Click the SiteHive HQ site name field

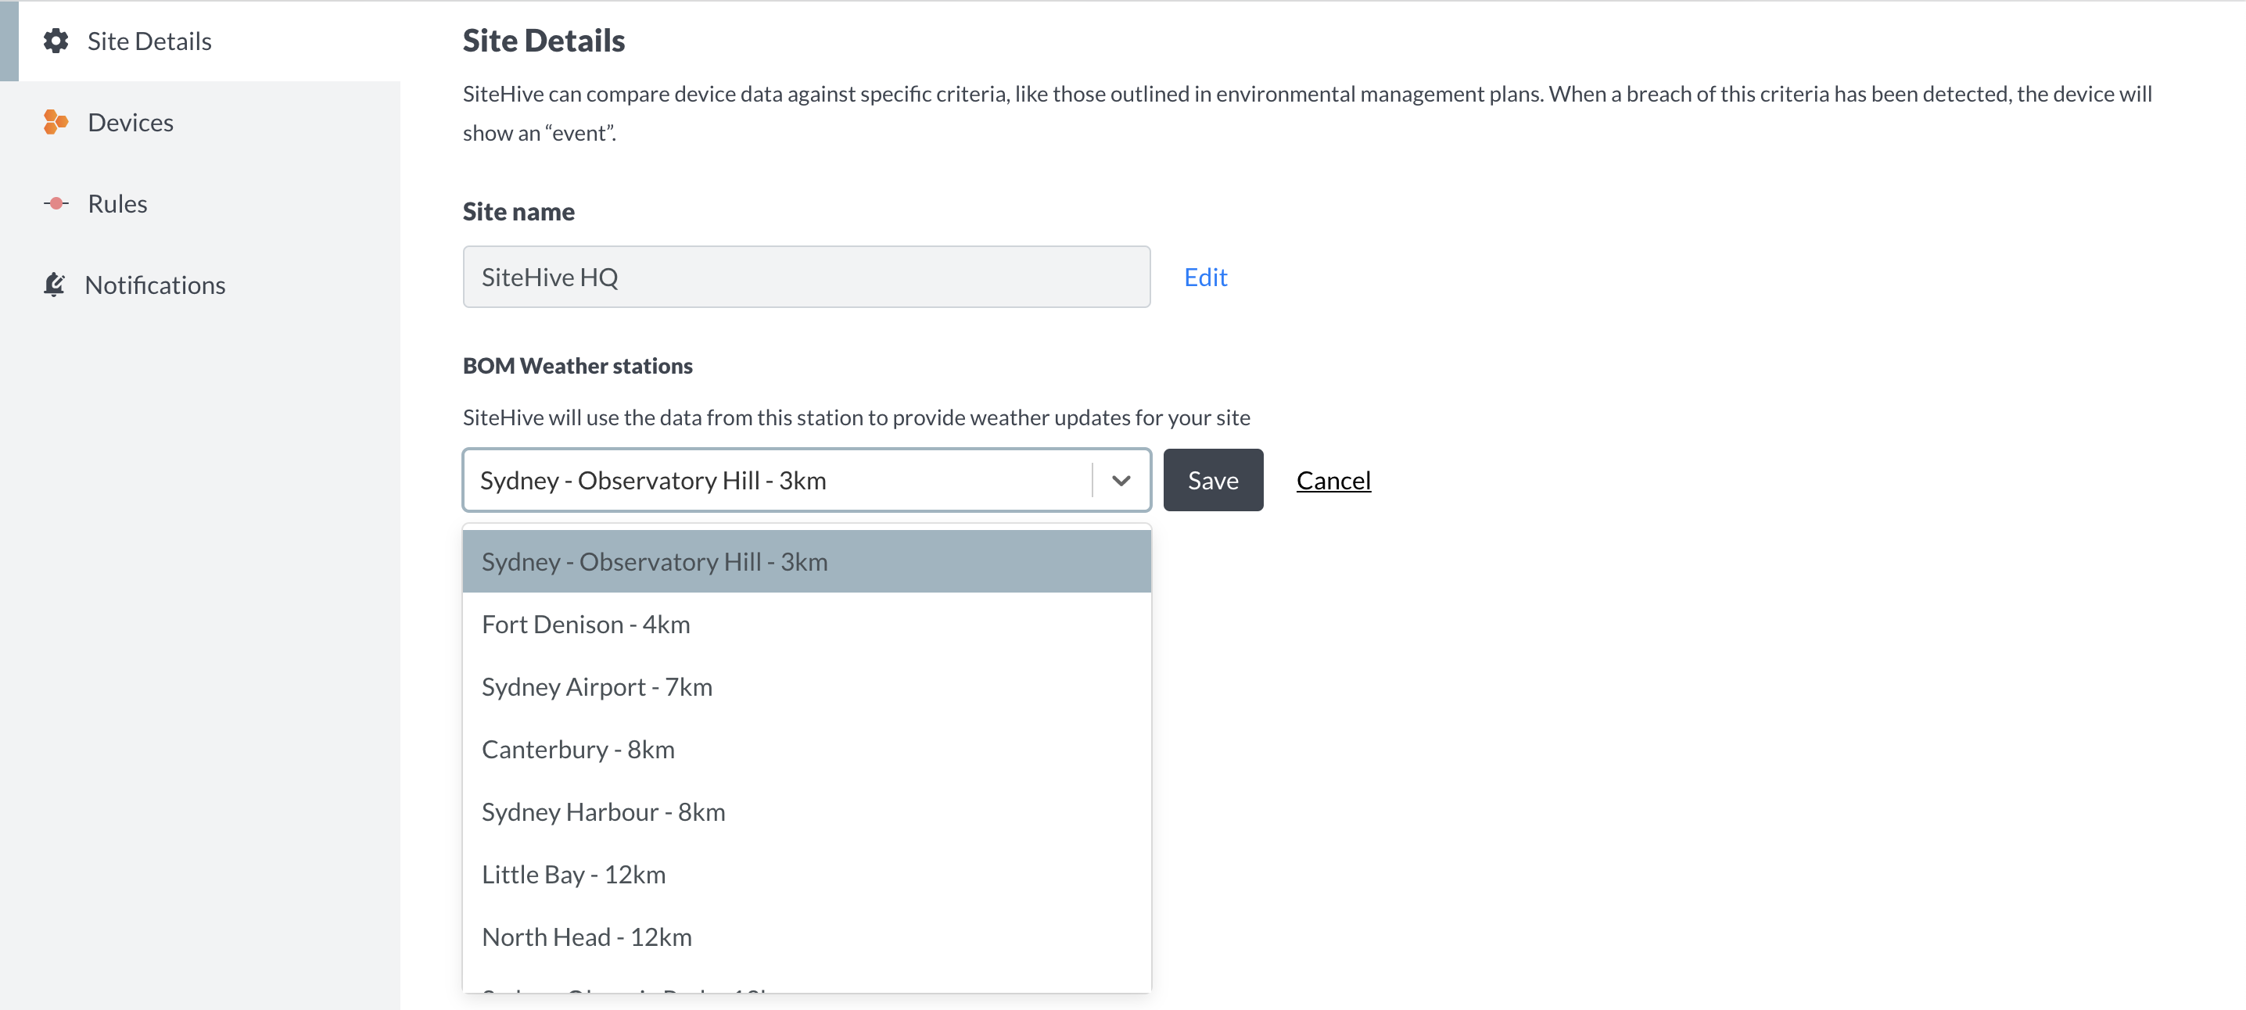point(806,277)
